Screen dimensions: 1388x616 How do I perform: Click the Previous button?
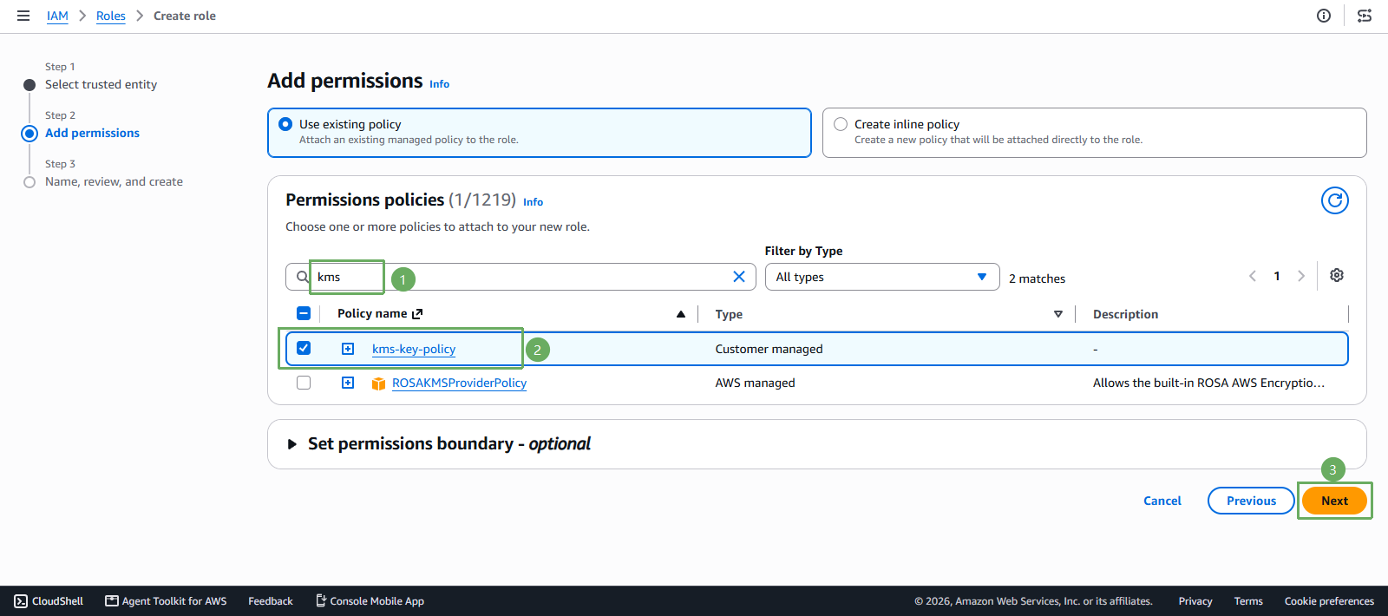pyautogui.click(x=1251, y=501)
